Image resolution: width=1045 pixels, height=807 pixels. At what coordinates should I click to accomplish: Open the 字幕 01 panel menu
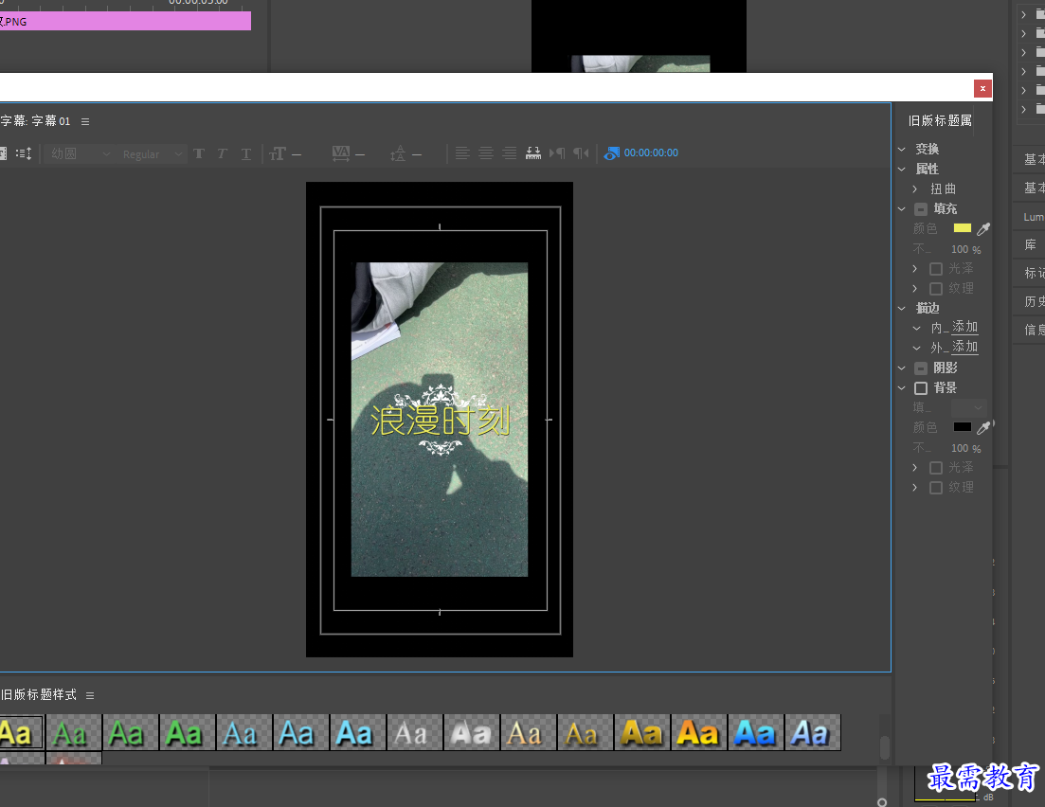point(85,121)
